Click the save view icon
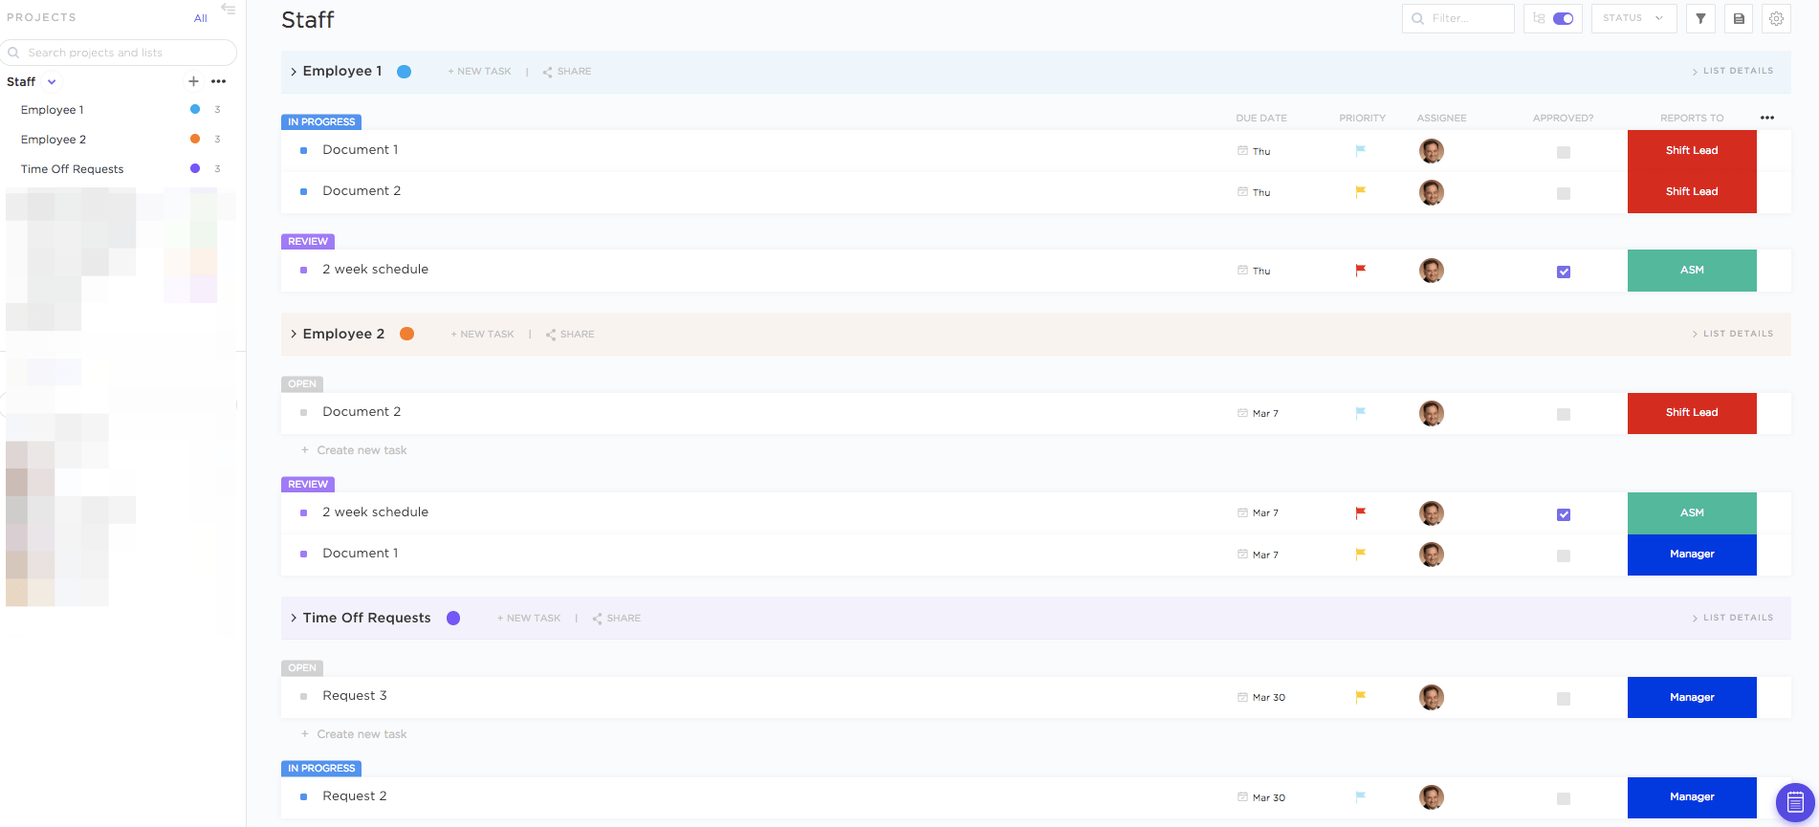Screen dimensions: 1819x827 pos(1739,18)
